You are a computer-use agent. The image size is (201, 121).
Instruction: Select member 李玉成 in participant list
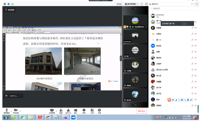tap(162, 70)
